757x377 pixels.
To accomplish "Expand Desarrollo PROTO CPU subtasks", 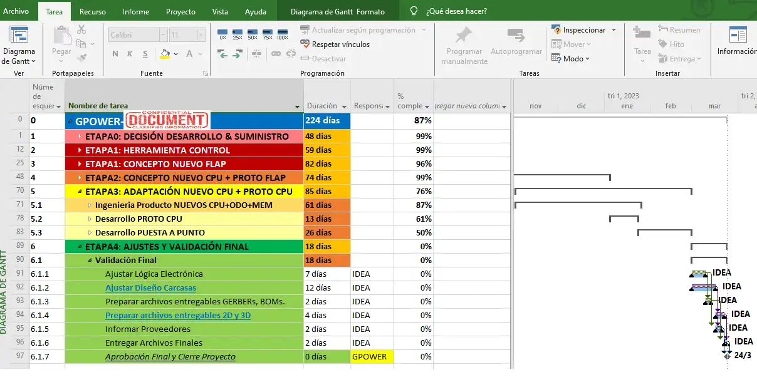I will [x=90, y=219].
